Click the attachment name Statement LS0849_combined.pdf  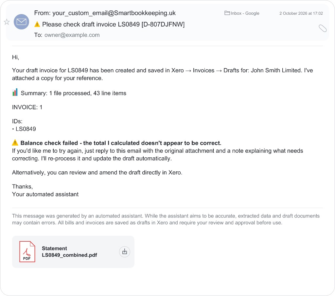click(x=69, y=252)
